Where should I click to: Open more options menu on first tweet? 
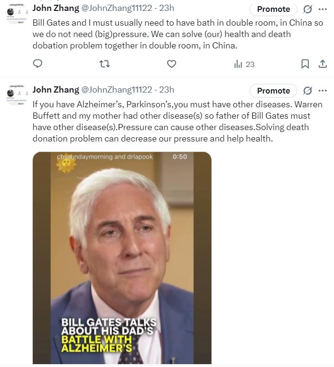[323, 9]
